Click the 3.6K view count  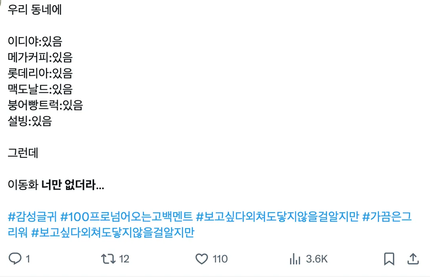[316, 258]
